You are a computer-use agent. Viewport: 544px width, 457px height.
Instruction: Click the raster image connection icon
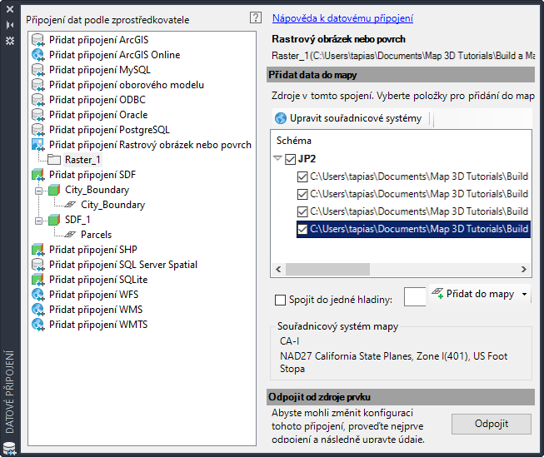coord(37,145)
